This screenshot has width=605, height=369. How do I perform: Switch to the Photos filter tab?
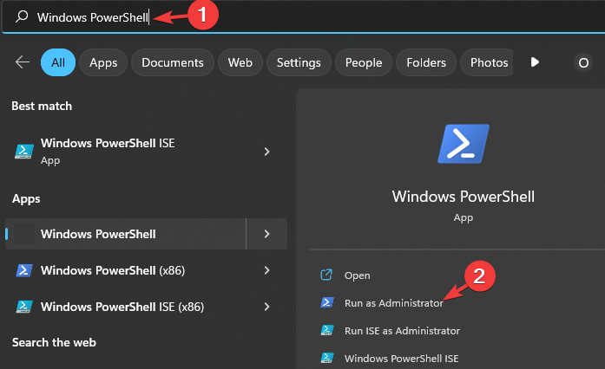click(x=487, y=62)
